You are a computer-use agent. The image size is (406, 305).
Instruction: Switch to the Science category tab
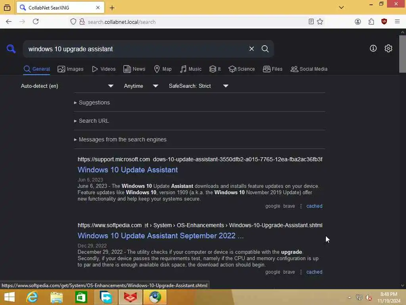(241, 69)
